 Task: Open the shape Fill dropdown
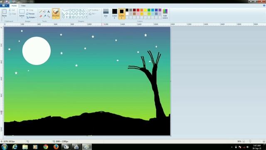[x=93, y=14]
